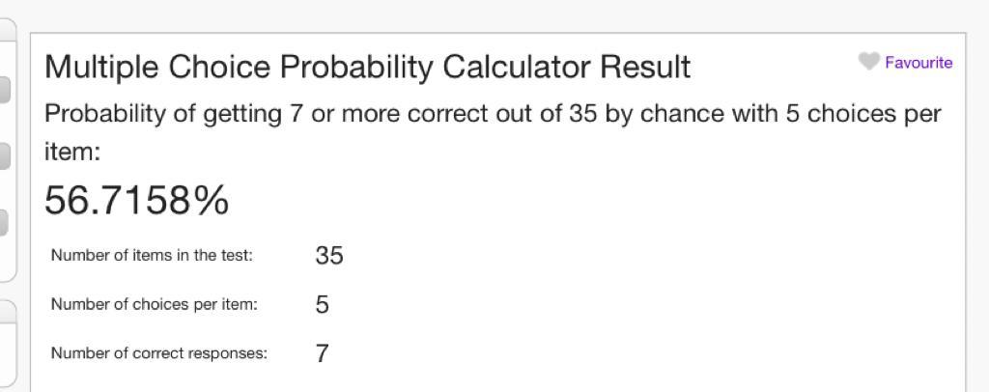Viewport: 989px width, 392px height.
Task: Click the word 'Result' in the heading
Action: tap(645, 67)
